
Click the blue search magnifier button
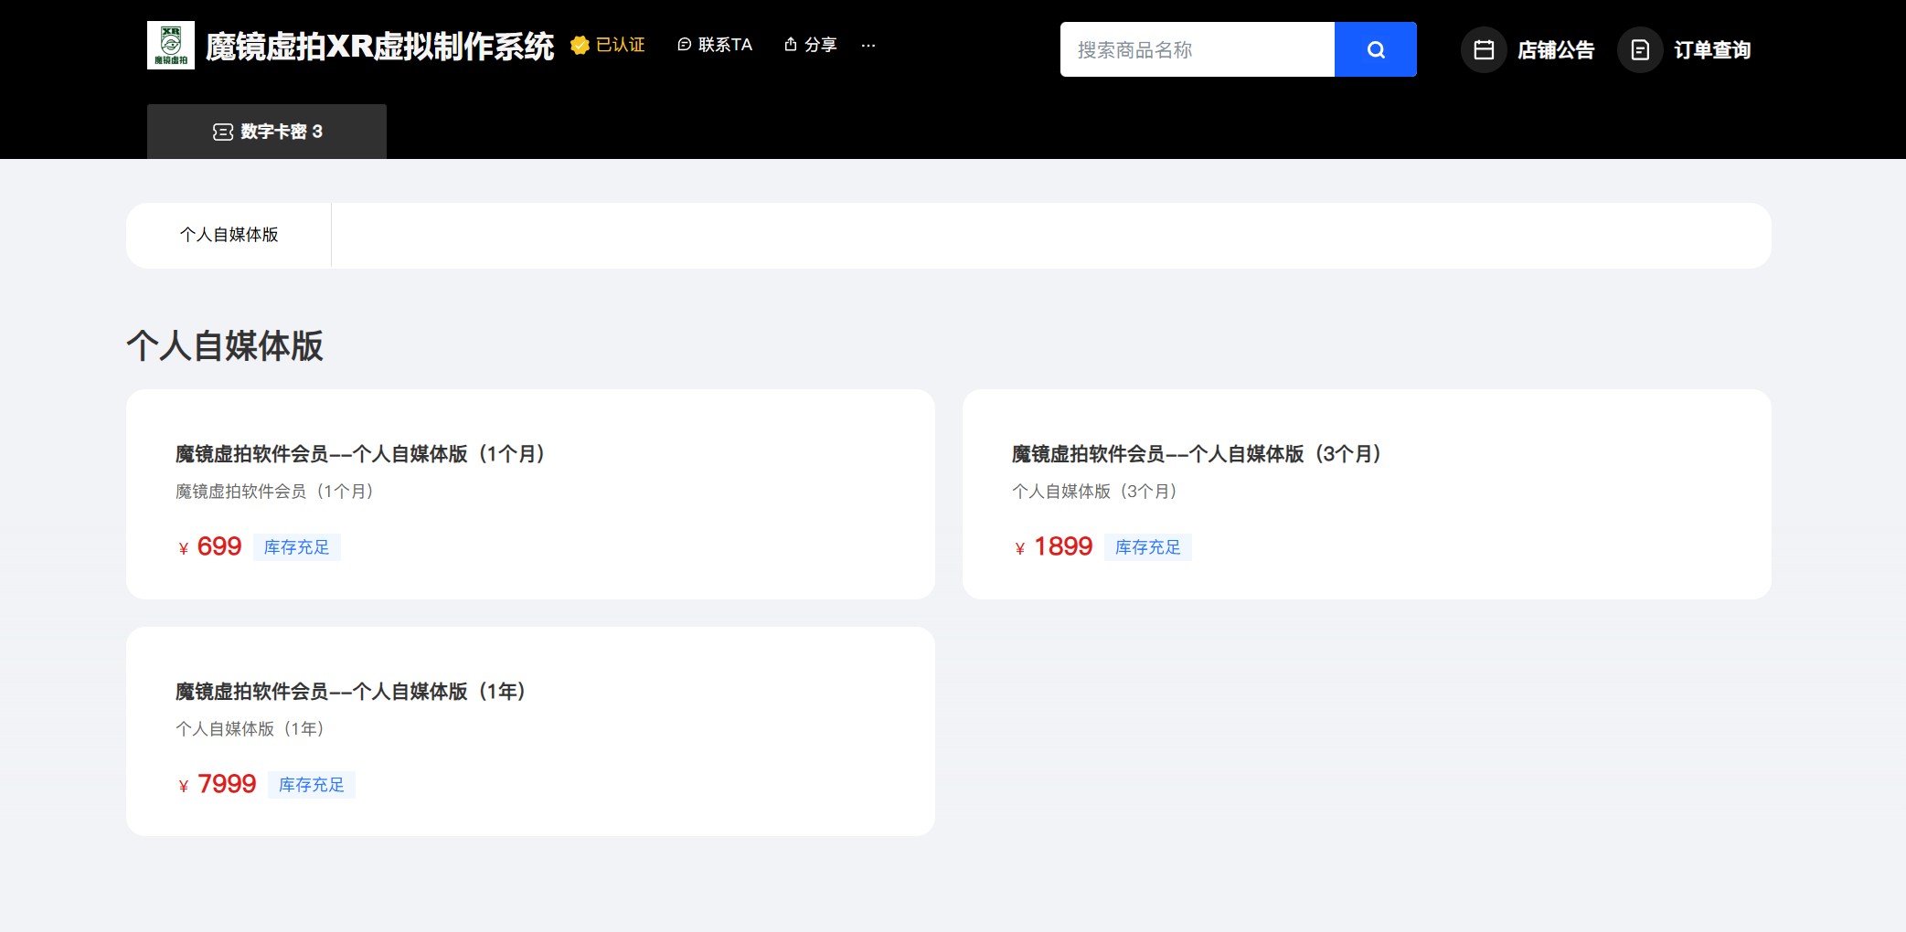click(x=1376, y=49)
